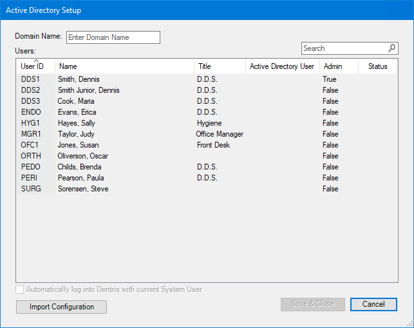Viewport: 414px width, 328px height.
Task: Click the magnifier icon in Search box
Action: [x=391, y=48]
